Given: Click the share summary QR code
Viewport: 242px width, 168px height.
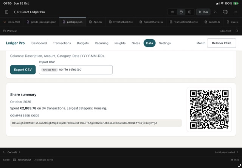Looking at the screenshot, I should tap(209, 109).
